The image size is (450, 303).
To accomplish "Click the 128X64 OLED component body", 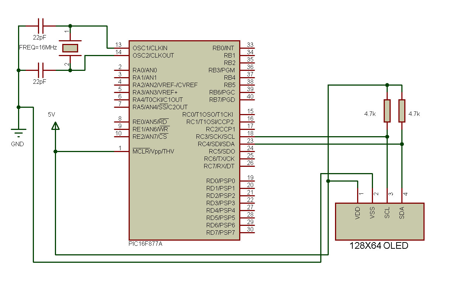I will 380,229.
